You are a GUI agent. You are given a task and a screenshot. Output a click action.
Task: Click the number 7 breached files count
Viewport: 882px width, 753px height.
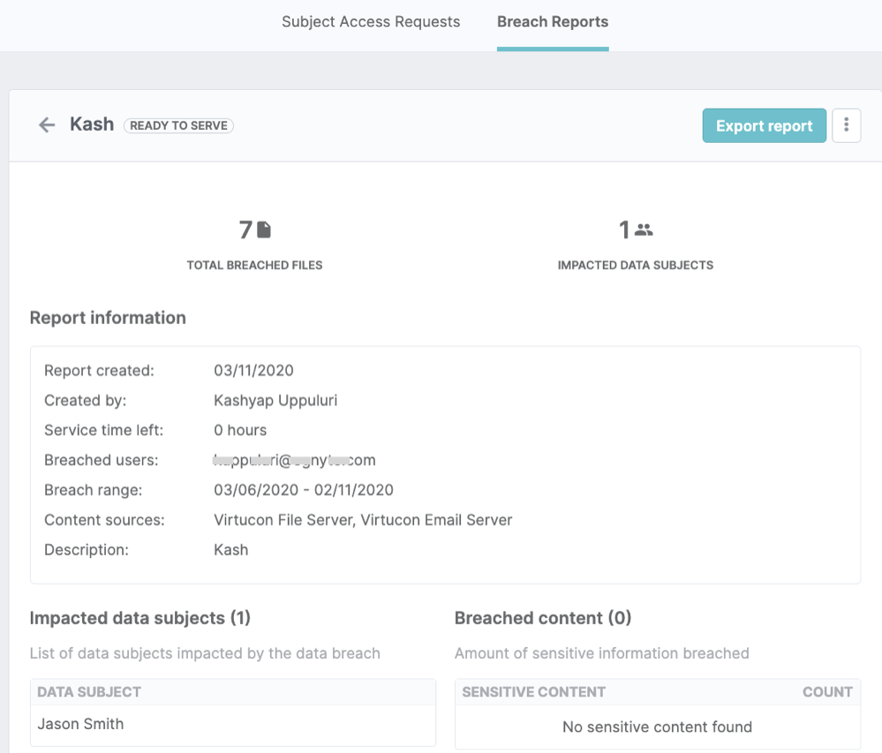coord(245,230)
